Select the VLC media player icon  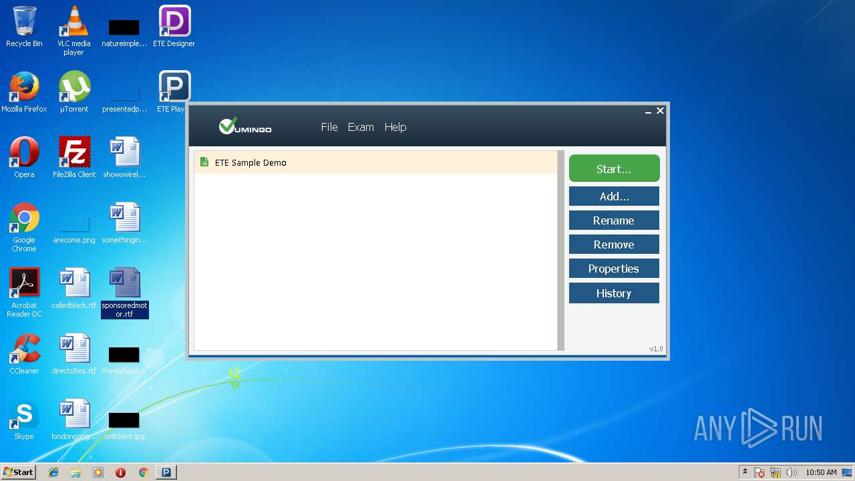(73, 31)
